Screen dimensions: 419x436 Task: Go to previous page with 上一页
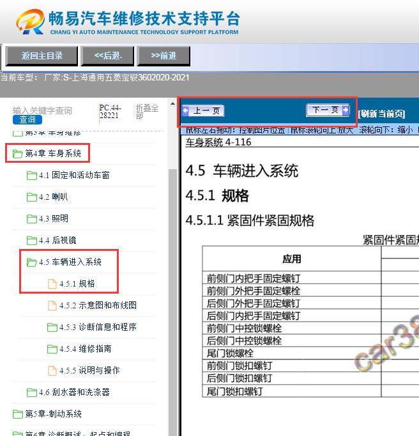203,110
